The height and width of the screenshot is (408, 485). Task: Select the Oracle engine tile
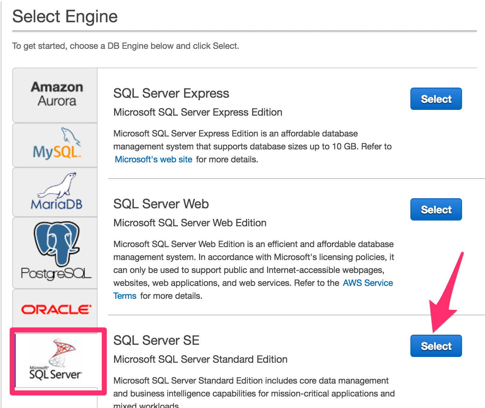(x=55, y=308)
